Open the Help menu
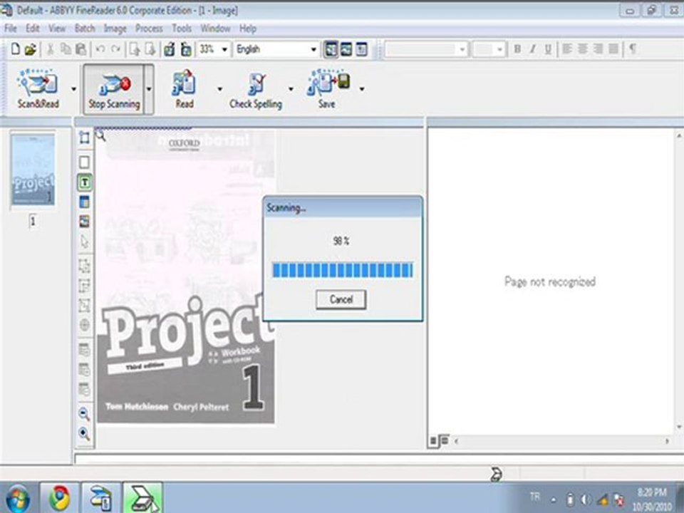The width and height of the screenshot is (684, 513). tap(248, 28)
